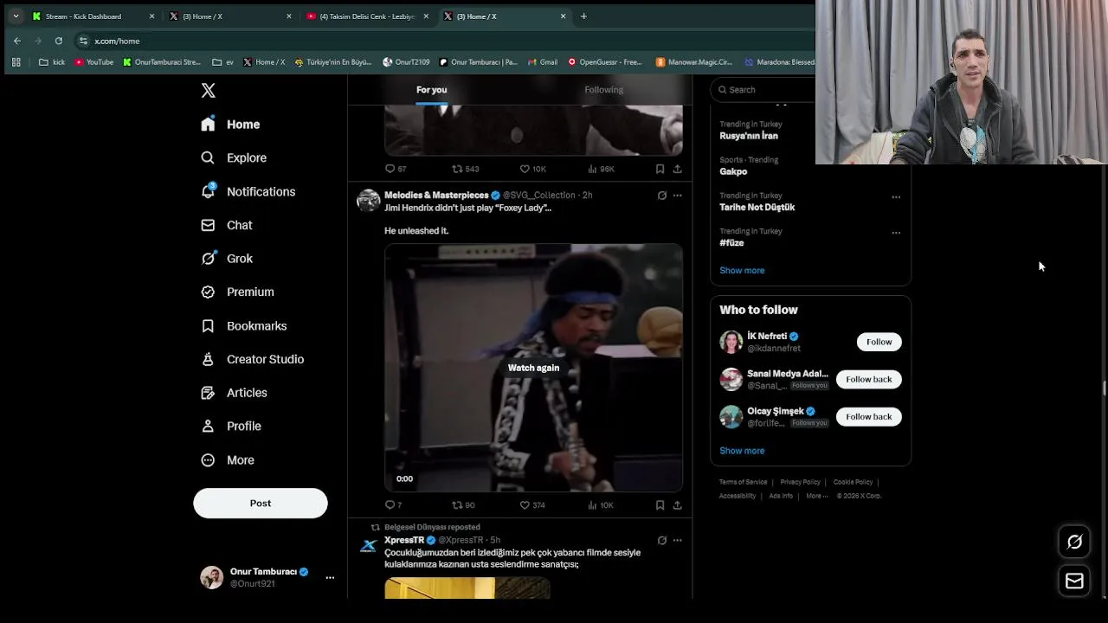The width and height of the screenshot is (1108, 623).
Task: Click Show more under trending topics
Action: (x=742, y=271)
